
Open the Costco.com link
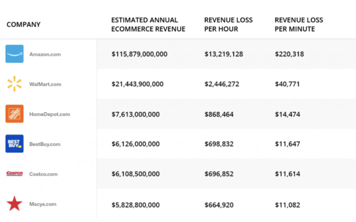click(43, 174)
